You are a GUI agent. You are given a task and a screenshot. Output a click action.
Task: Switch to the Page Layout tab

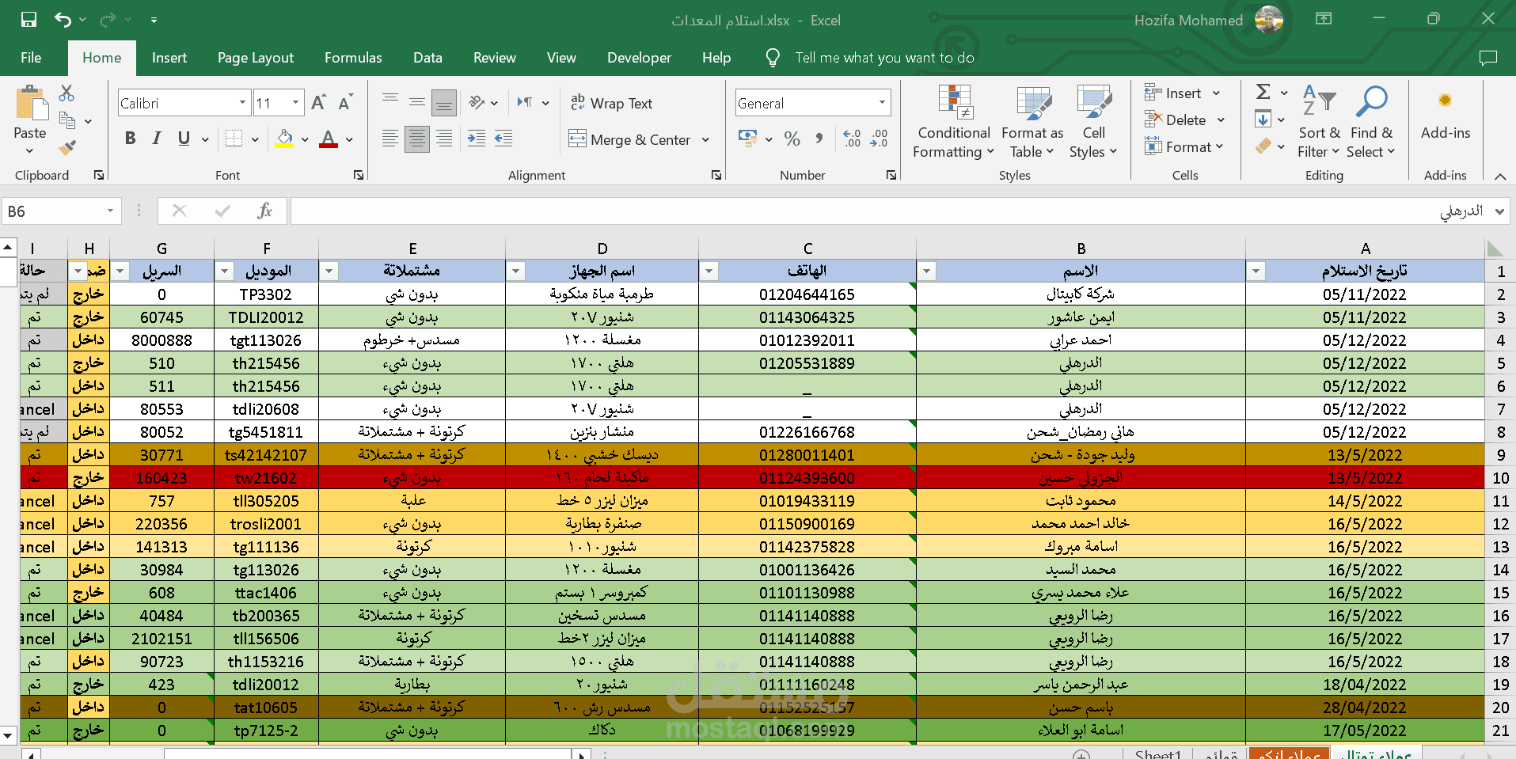click(x=256, y=58)
